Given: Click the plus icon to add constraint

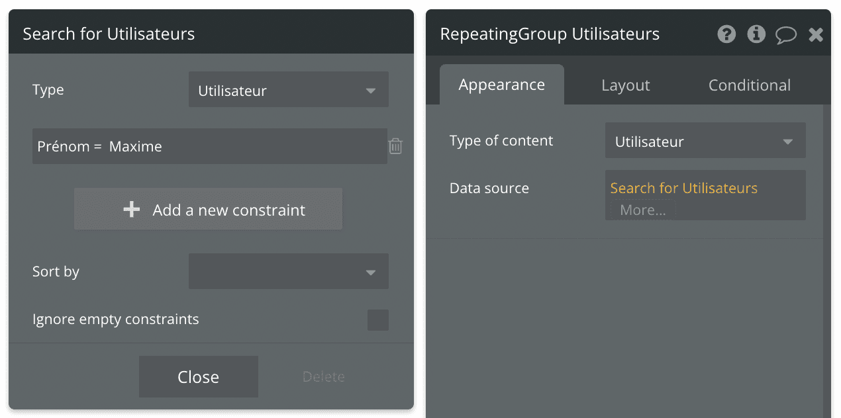Looking at the screenshot, I should [132, 210].
